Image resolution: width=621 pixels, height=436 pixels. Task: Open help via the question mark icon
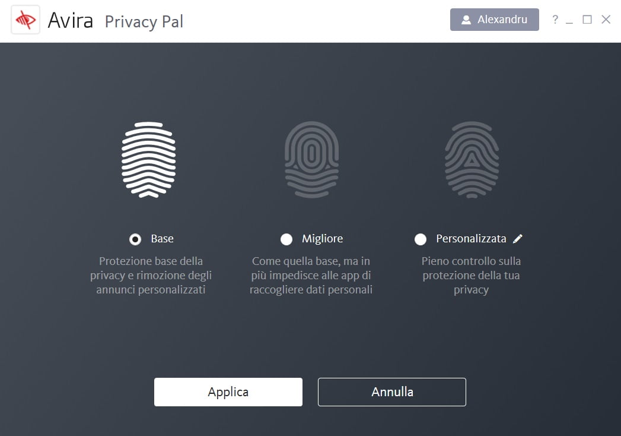point(555,20)
